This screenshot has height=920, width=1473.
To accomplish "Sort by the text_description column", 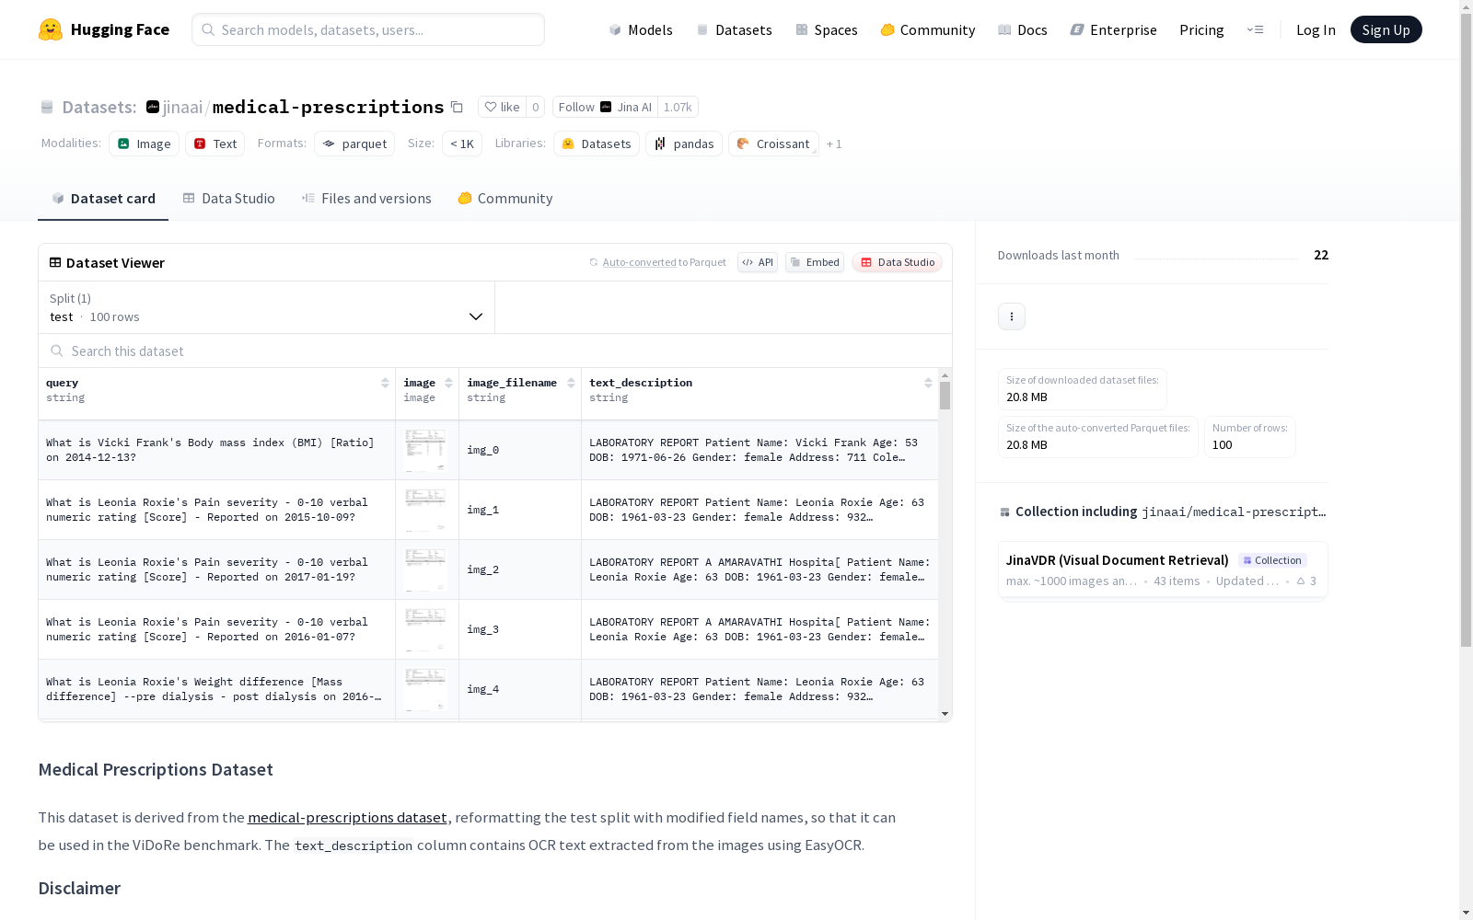I will [x=928, y=383].
